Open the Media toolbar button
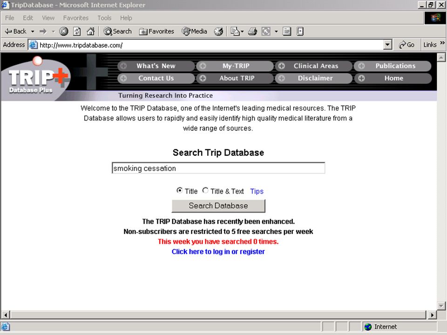The image size is (447, 335). pyautogui.click(x=195, y=31)
